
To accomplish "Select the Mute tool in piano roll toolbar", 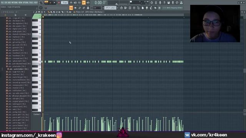I will (x=60, y=12).
